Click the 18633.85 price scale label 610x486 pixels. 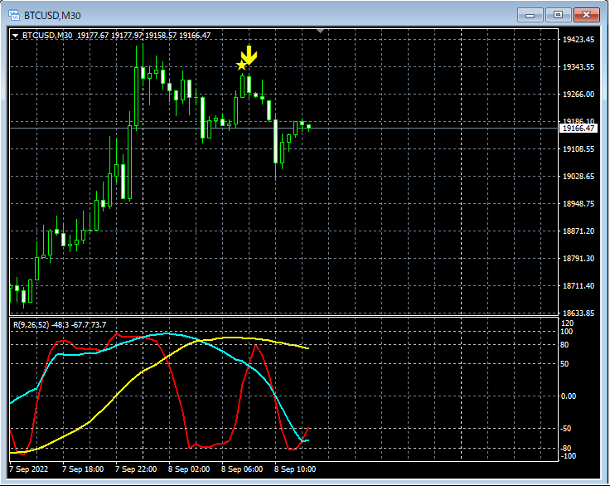coord(579,313)
